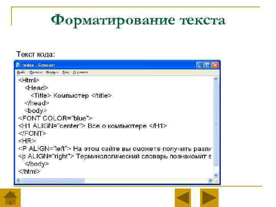276x207 pixels.
Task: Open the Формат menu
Action: tap(52, 72)
